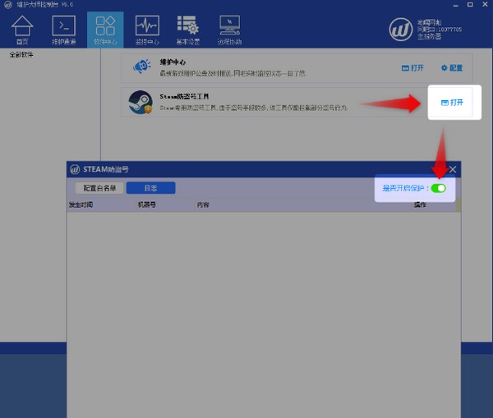This screenshot has height=418, width=493.
Task: Open the 远程协助 remote assist tab
Action: pos(229,29)
